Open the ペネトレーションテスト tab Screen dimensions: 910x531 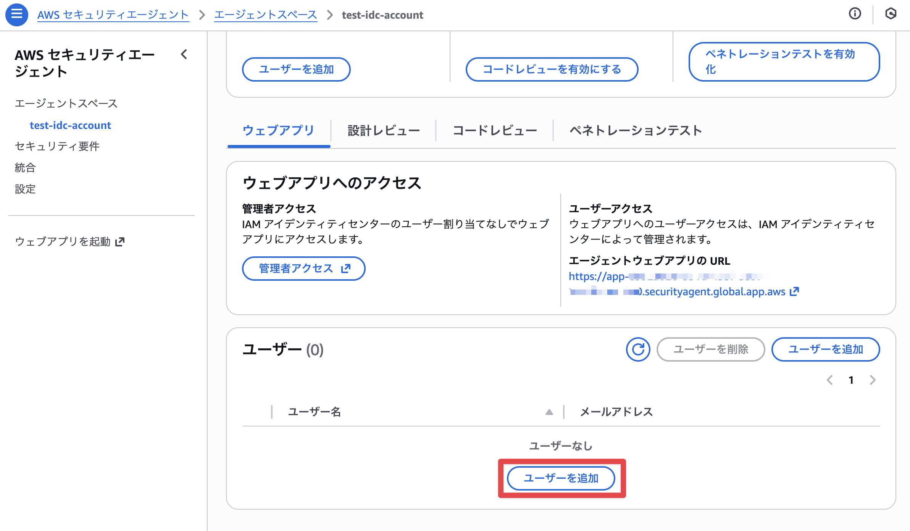pos(636,130)
